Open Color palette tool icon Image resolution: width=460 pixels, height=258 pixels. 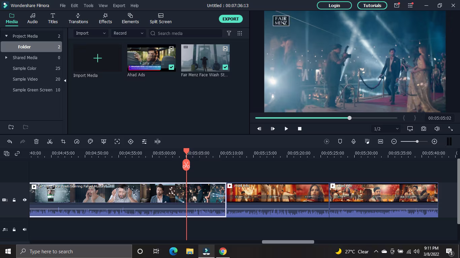[x=90, y=141]
